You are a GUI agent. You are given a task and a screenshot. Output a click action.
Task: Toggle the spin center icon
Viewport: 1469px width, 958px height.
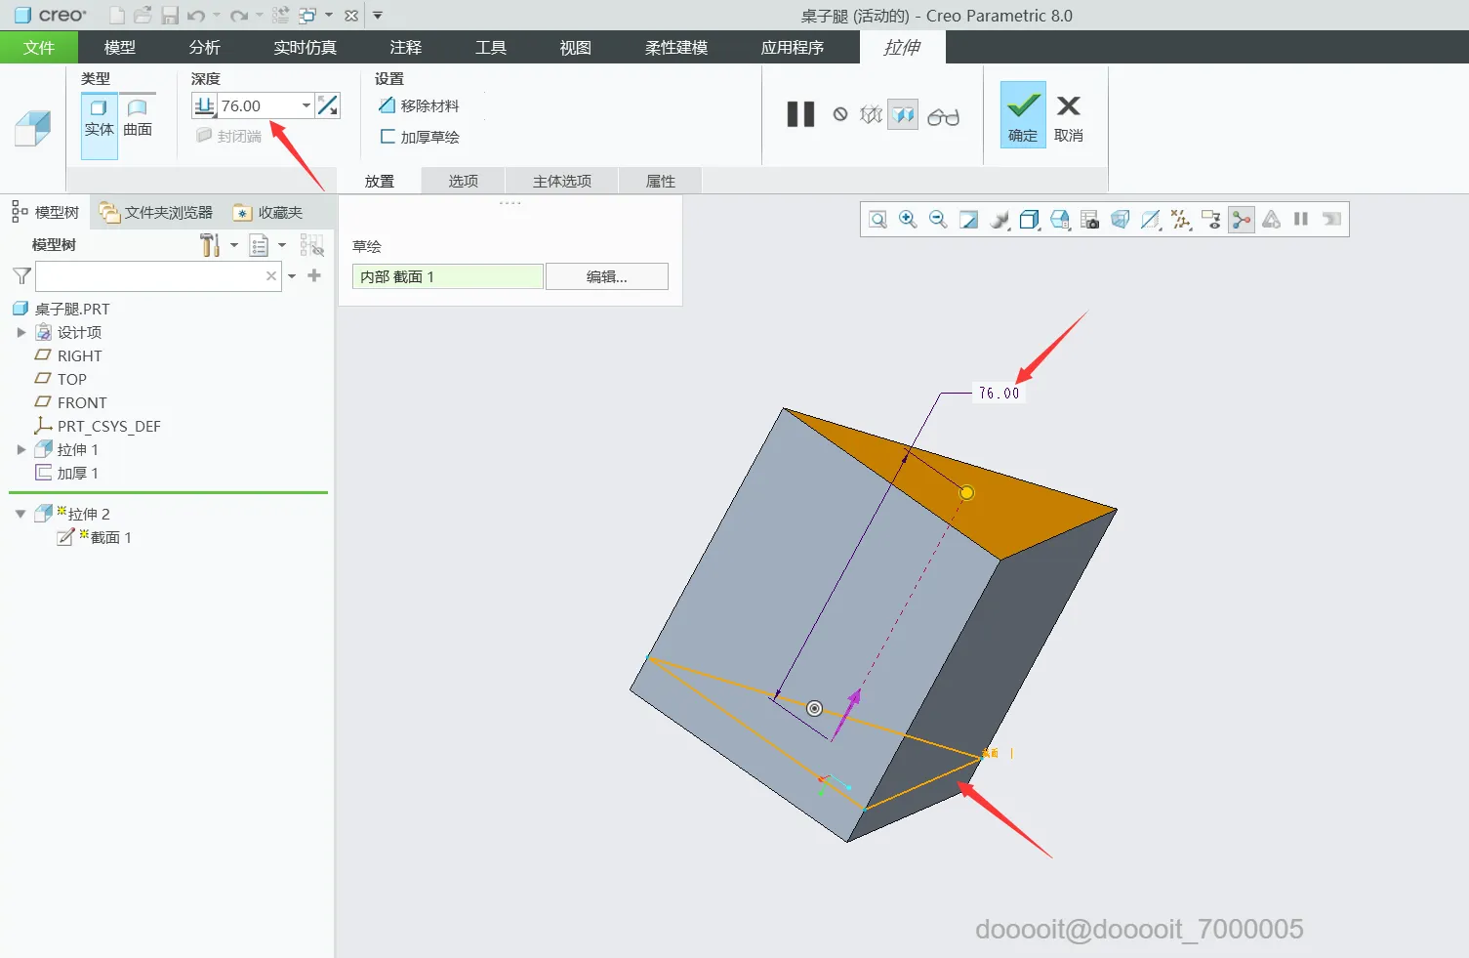[x=1242, y=220]
